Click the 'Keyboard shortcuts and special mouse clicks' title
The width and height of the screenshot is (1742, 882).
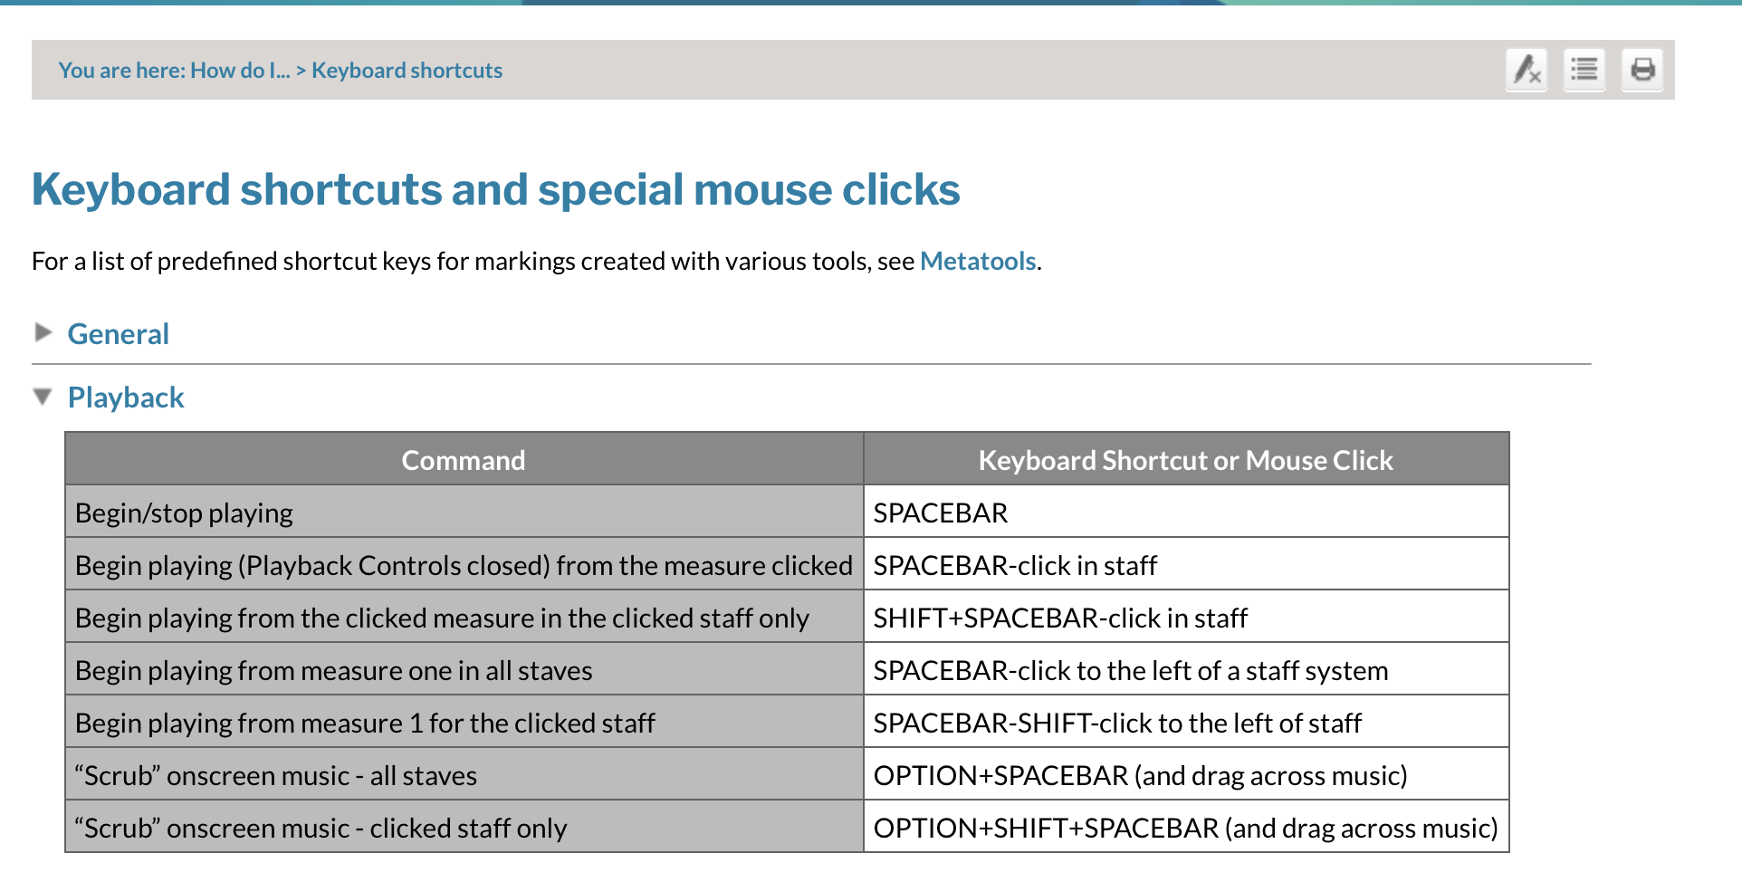pos(495,190)
